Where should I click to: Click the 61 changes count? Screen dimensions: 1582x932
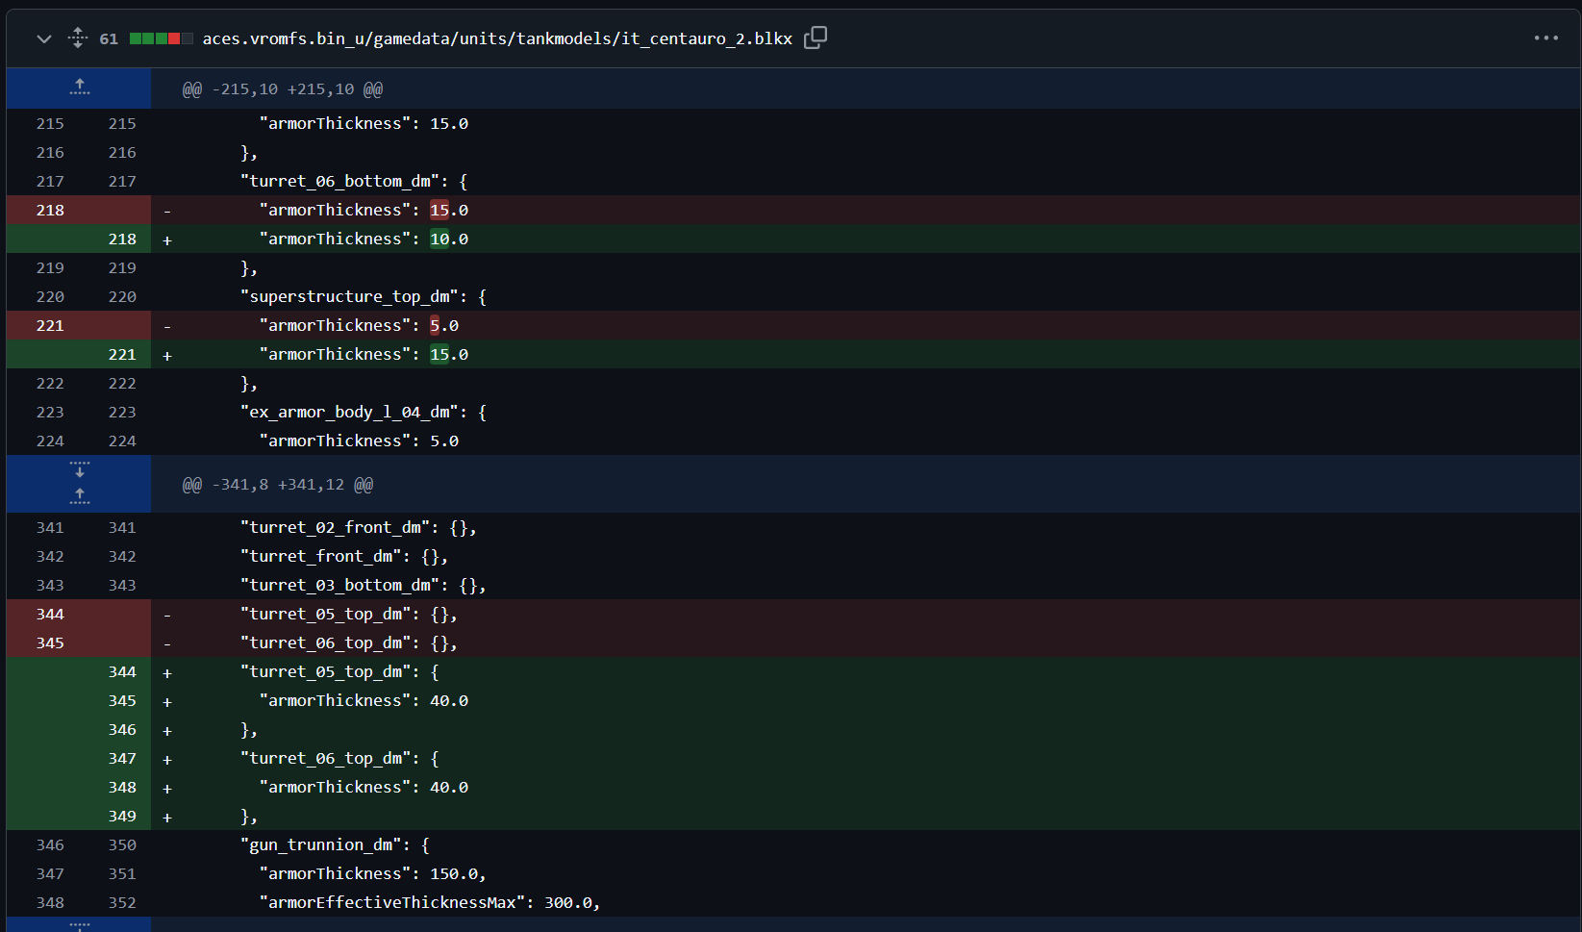pyautogui.click(x=109, y=38)
